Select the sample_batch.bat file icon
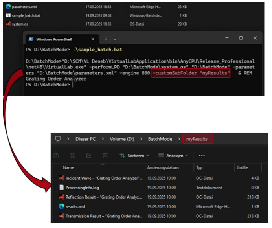The image size is (272, 228). point(8,15)
